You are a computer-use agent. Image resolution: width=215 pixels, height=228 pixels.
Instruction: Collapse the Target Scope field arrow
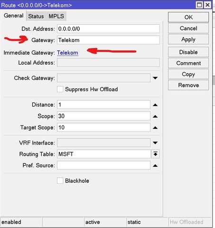point(155,128)
